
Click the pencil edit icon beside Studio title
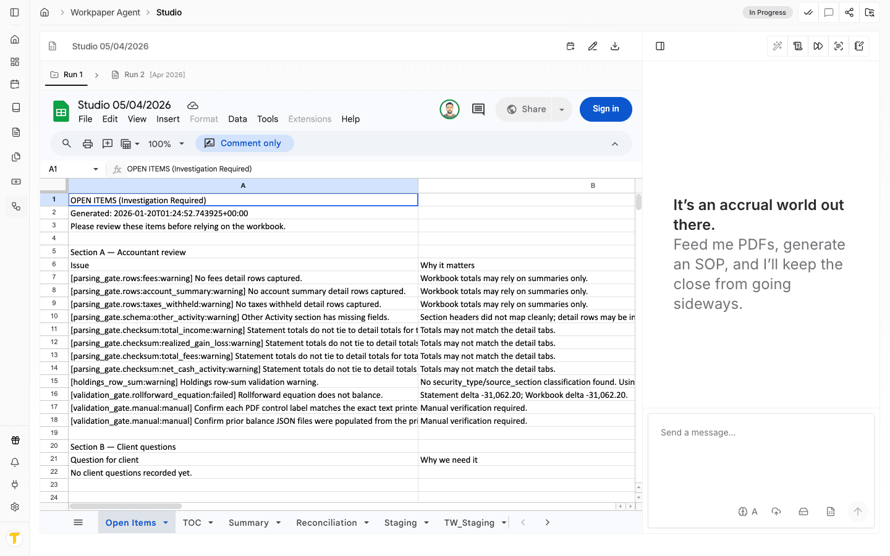(x=593, y=46)
